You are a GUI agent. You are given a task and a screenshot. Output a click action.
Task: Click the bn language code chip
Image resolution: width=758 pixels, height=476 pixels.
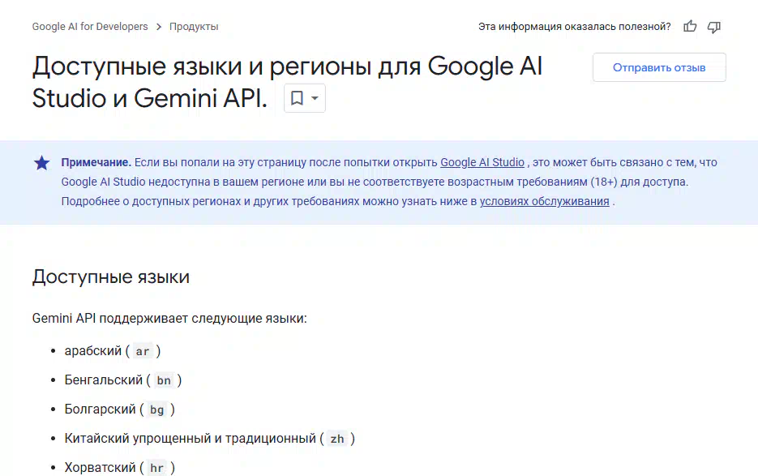(164, 380)
